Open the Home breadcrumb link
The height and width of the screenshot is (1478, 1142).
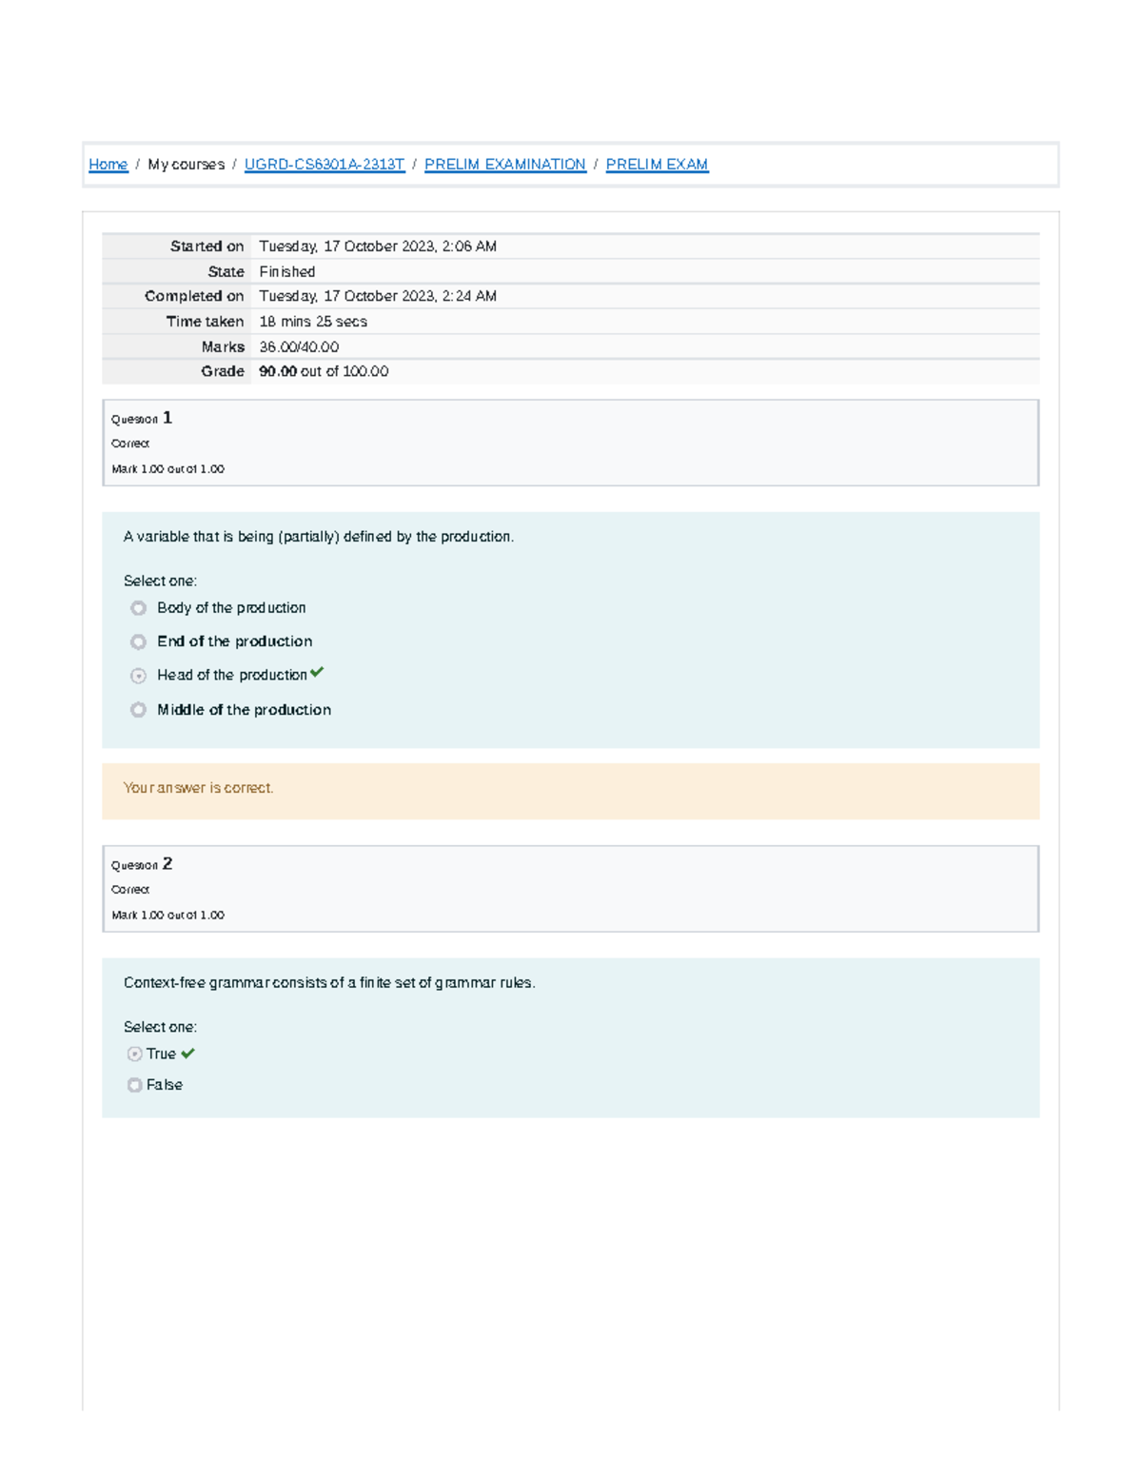click(x=108, y=165)
